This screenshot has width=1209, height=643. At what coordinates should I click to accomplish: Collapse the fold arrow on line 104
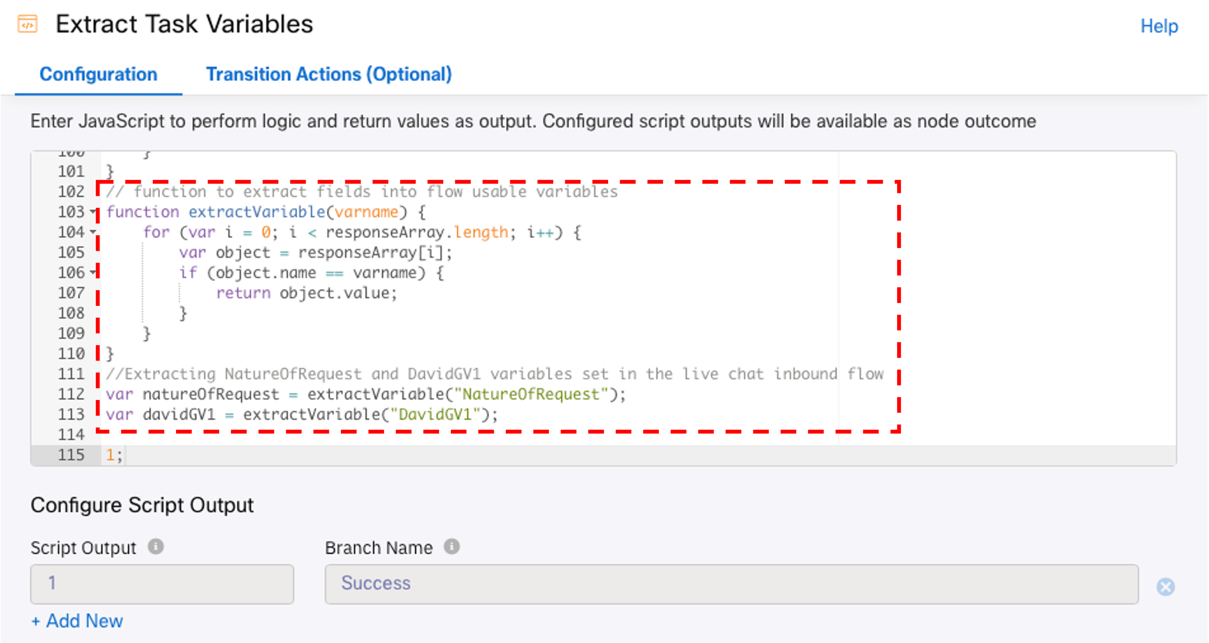[93, 232]
